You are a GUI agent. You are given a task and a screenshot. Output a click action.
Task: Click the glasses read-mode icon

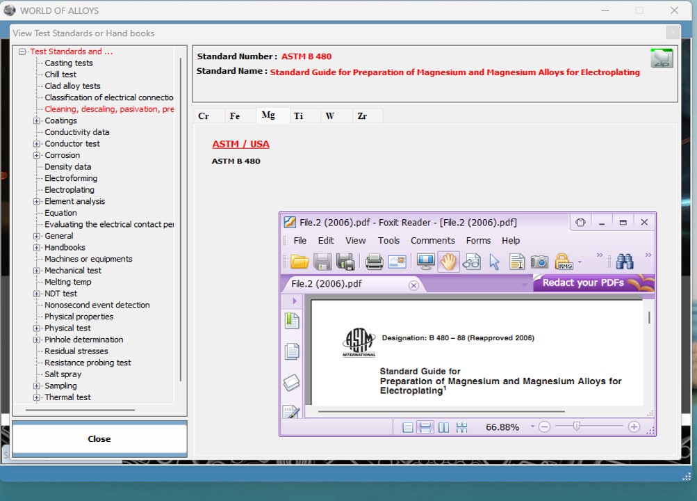tap(472, 262)
